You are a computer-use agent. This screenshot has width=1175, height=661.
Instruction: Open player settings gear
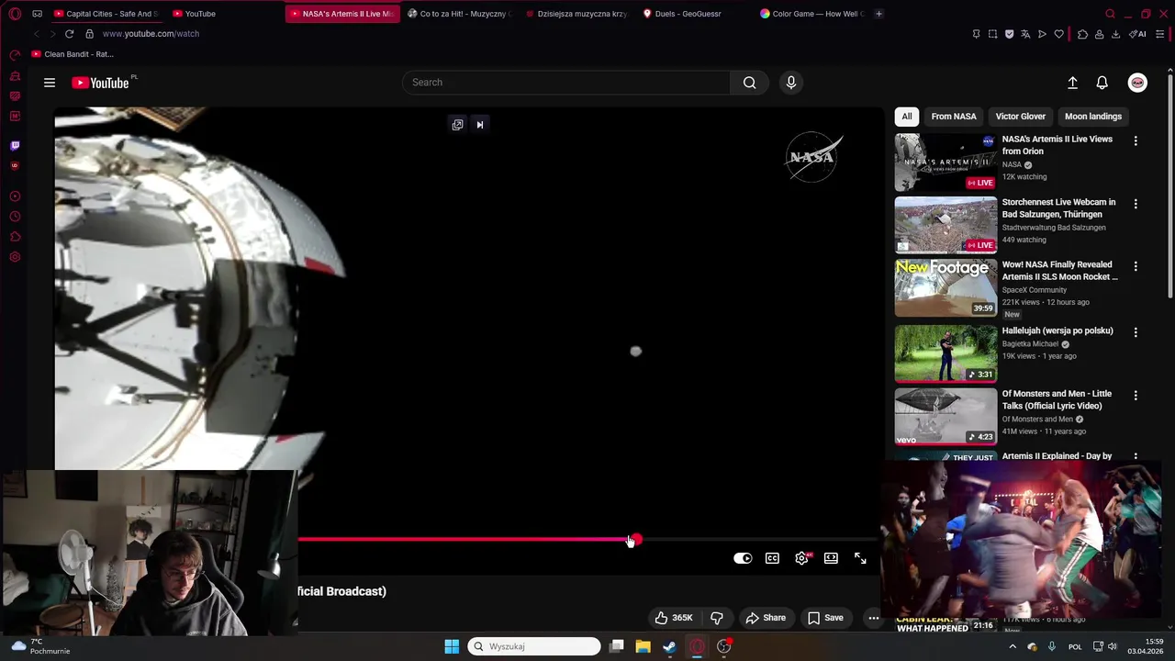pyautogui.click(x=802, y=558)
